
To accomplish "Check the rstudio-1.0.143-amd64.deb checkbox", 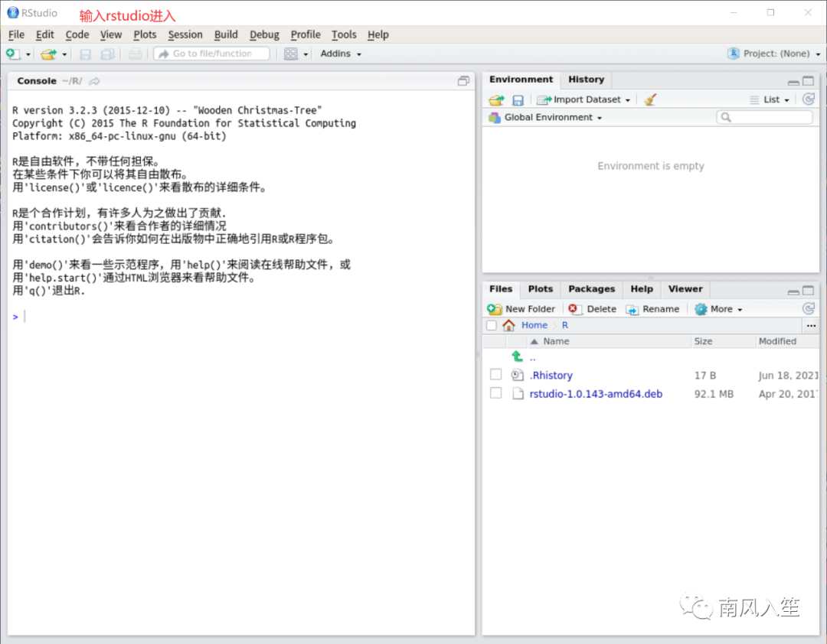I will (495, 393).
